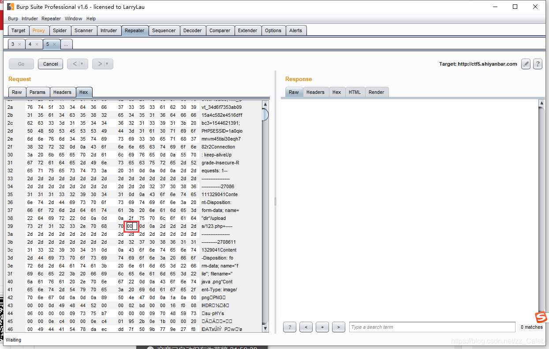Image resolution: width=549 pixels, height=349 pixels.
Task: Switch request view to Raw
Action: click(x=17, y=92)
